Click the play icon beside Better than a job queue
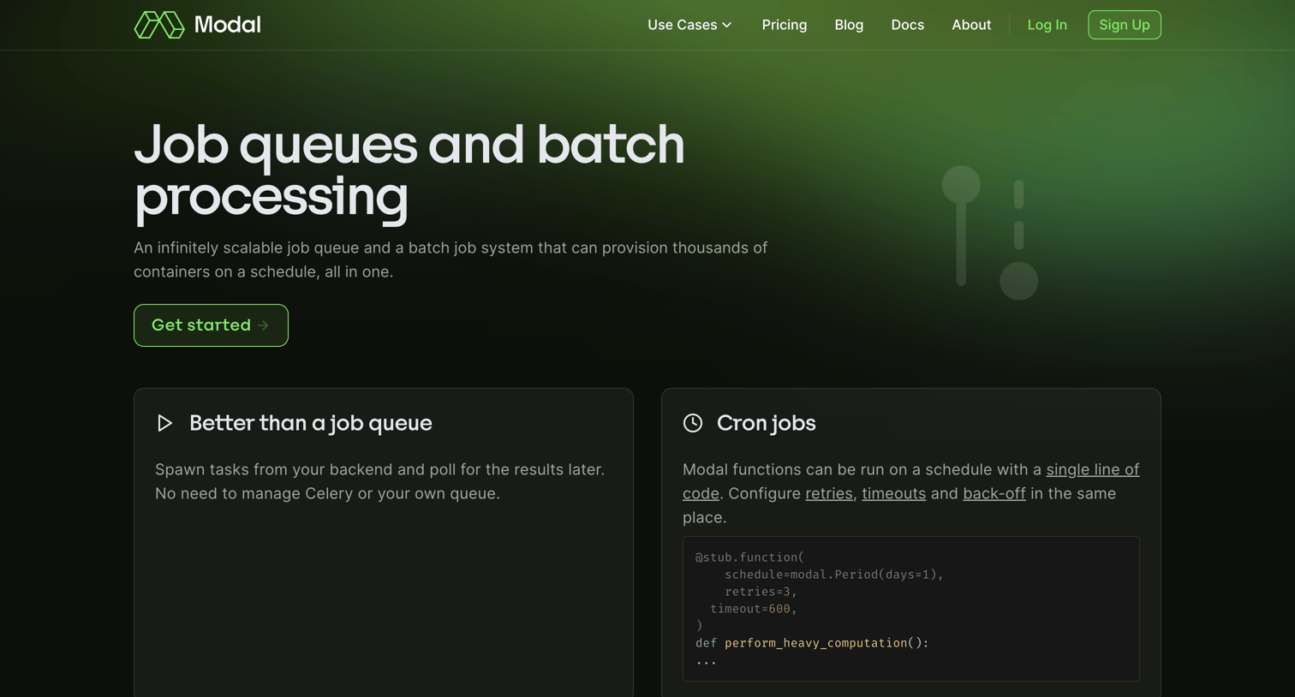The image size is (1295, 697). 164,423
